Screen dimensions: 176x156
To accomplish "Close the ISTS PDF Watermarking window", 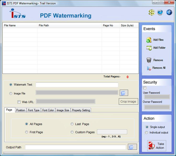I will pos(169,2).
